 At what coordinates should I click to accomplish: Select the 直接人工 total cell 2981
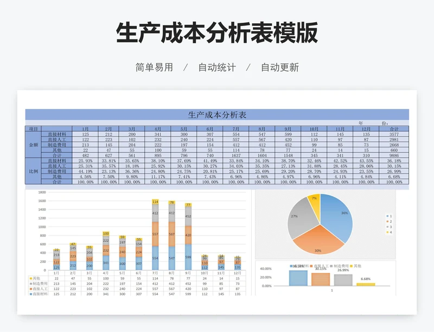[394, 139]
